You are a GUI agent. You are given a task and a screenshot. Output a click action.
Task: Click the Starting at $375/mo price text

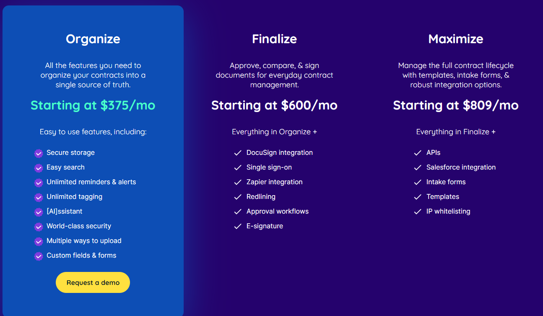click(x=93, y=105)
